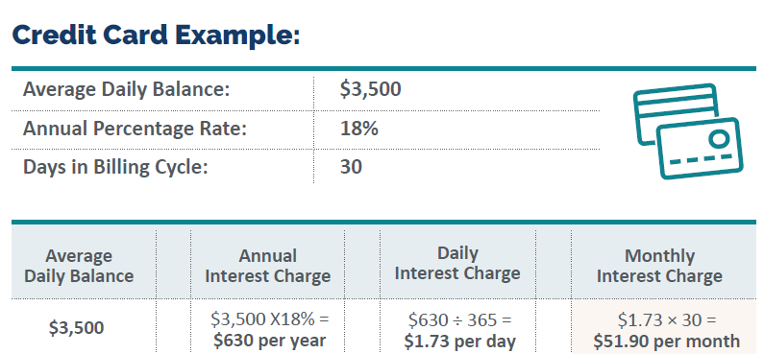The height and width of the screenshot is (354, 764).
Task: Click the $3,500 balance value
Action: tap(370, 89)
